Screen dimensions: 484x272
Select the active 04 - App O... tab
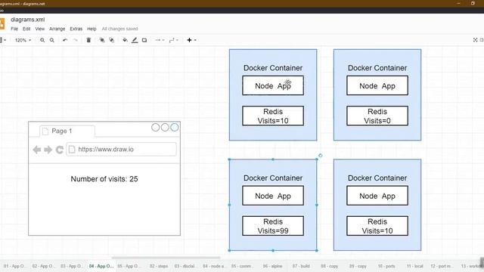click(101, 266)
